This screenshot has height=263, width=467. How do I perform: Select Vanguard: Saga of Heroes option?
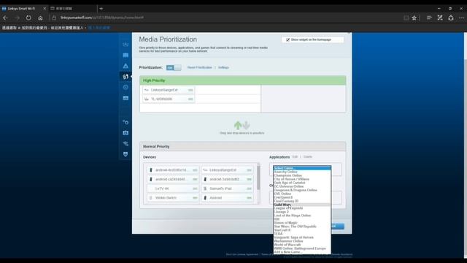pos(301,237)
